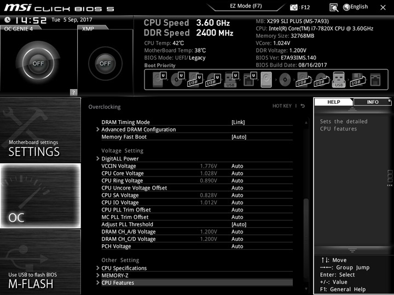The image size is (394, 295).
Task: Open Adjust PLL Threshold [Auto] dropdown
Action: pyautogui.click(x=239, y=225)
